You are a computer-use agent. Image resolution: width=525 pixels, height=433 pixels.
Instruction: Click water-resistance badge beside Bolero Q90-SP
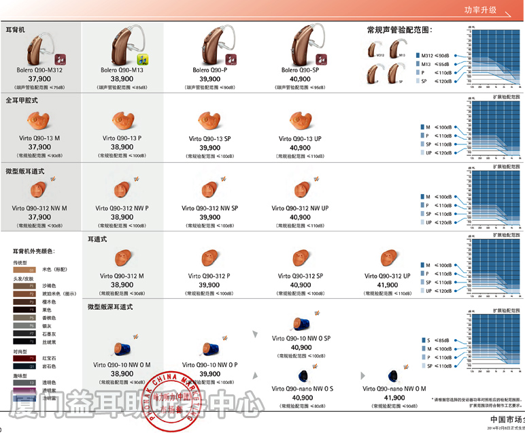point(322,59)
